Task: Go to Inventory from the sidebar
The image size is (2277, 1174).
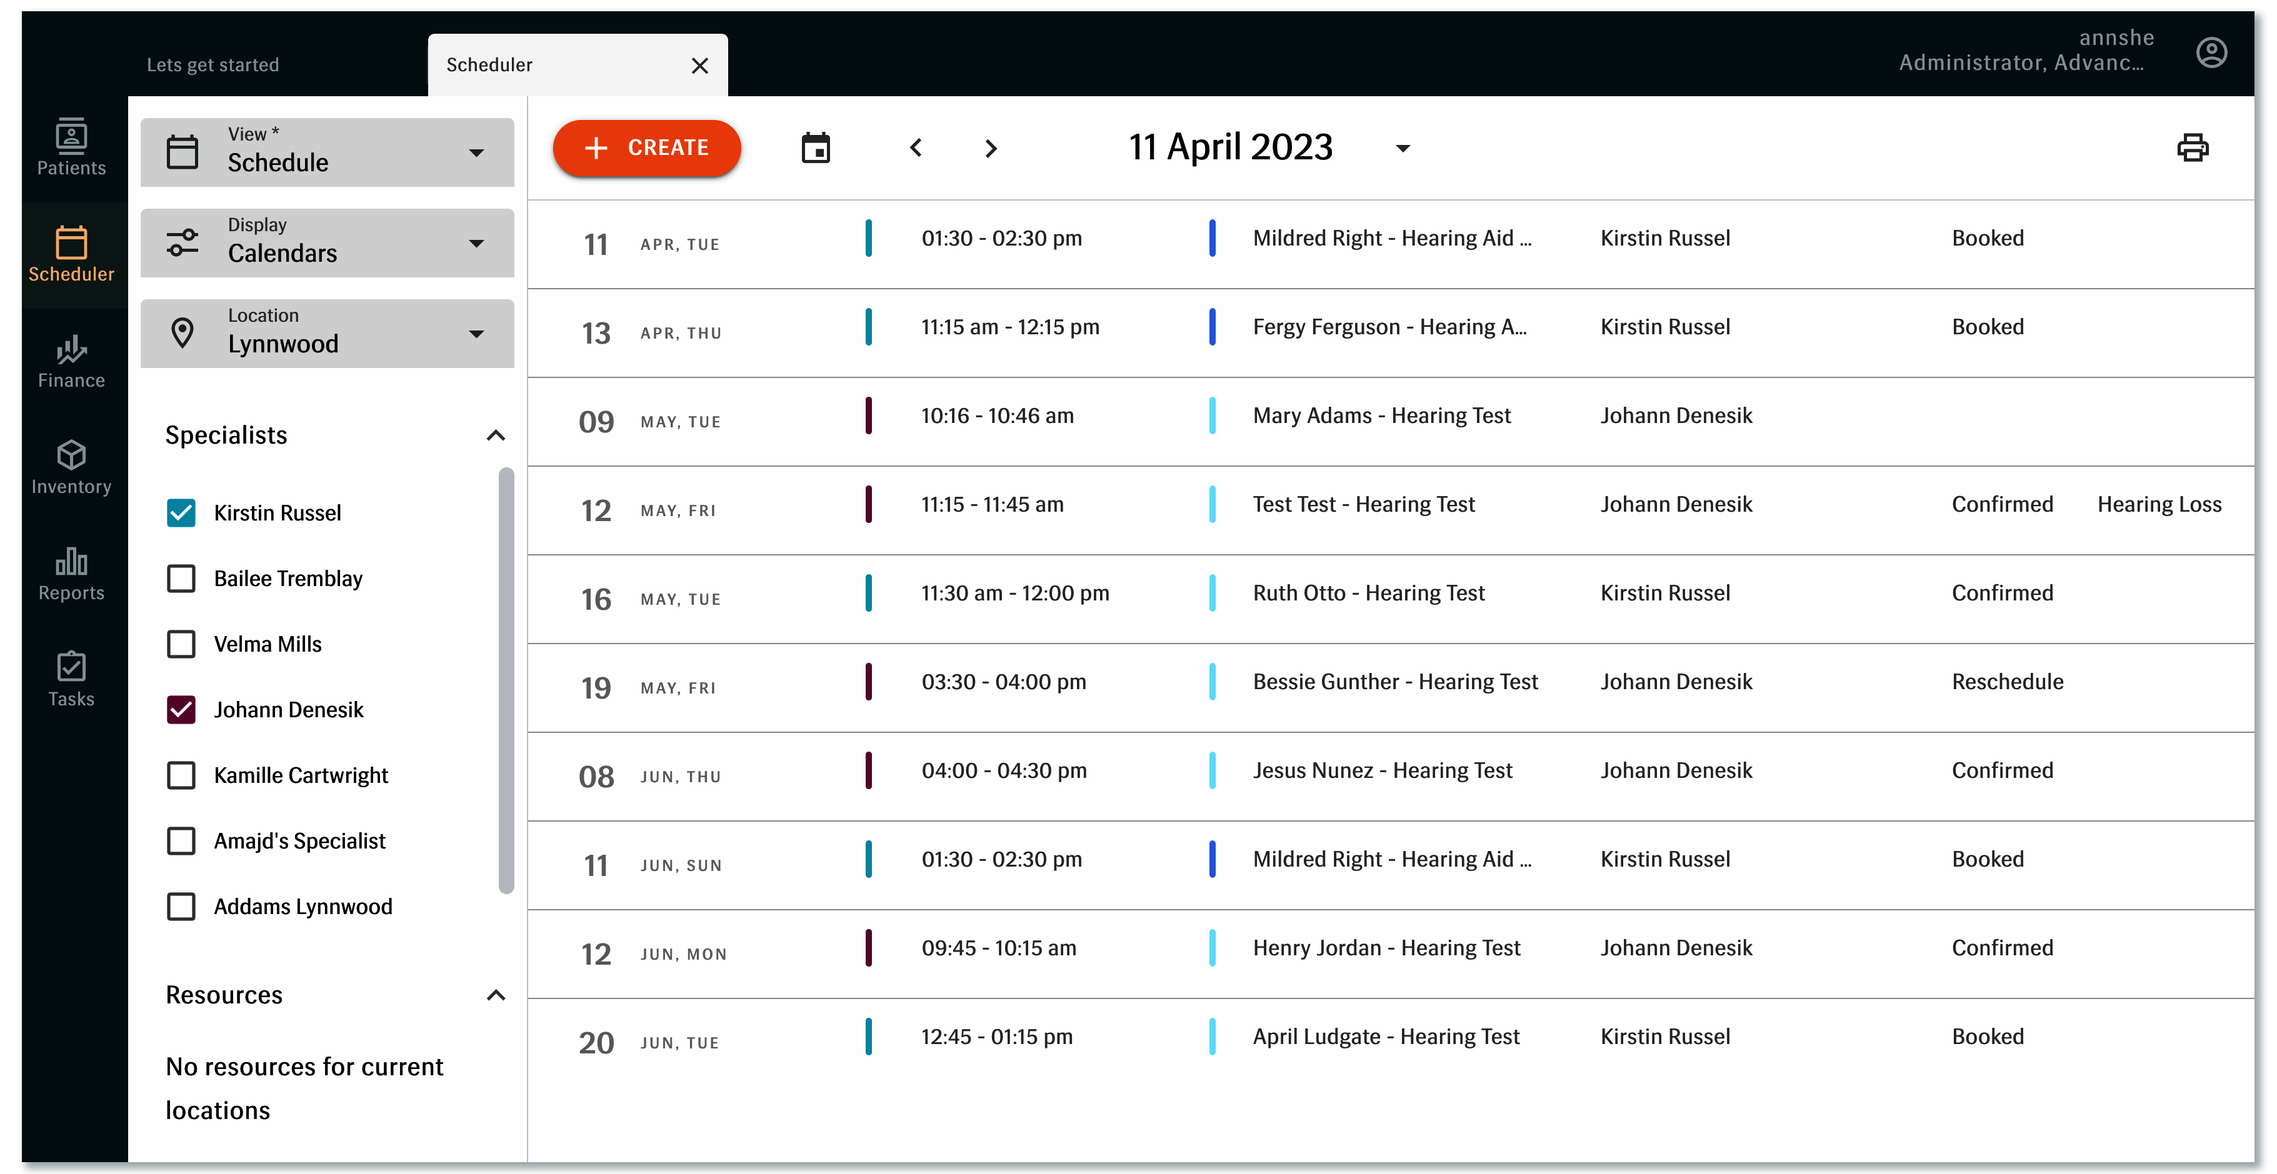Action: click(71, 468)
